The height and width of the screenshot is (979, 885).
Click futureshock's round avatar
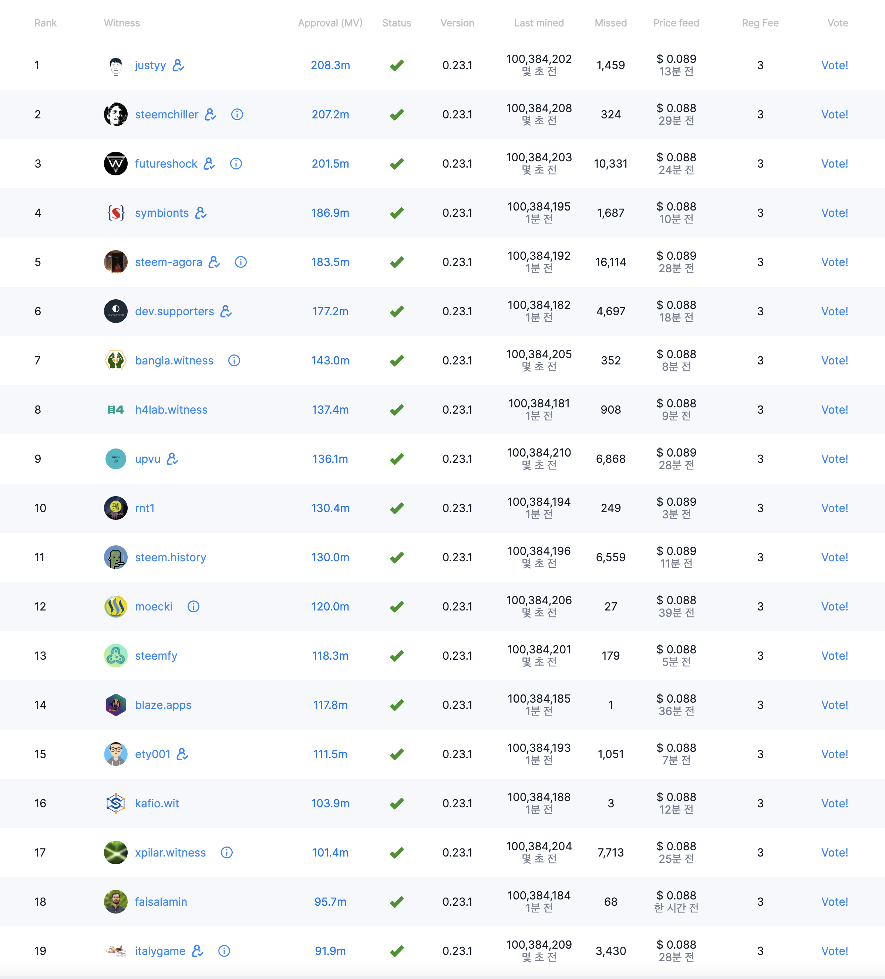tap(115, 164)
